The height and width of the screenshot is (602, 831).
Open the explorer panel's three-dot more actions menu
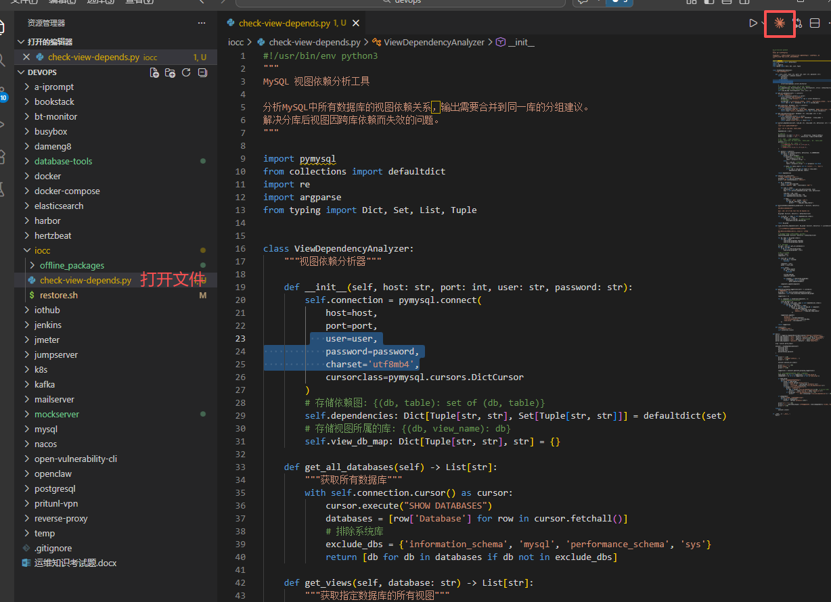tap(201, 23)
